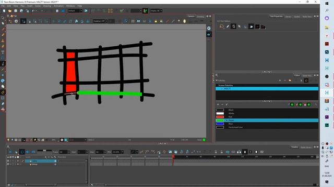This screenshot has width=334, height=187.
Task: Add a new colour with the plus button
Action: (218, 104)
